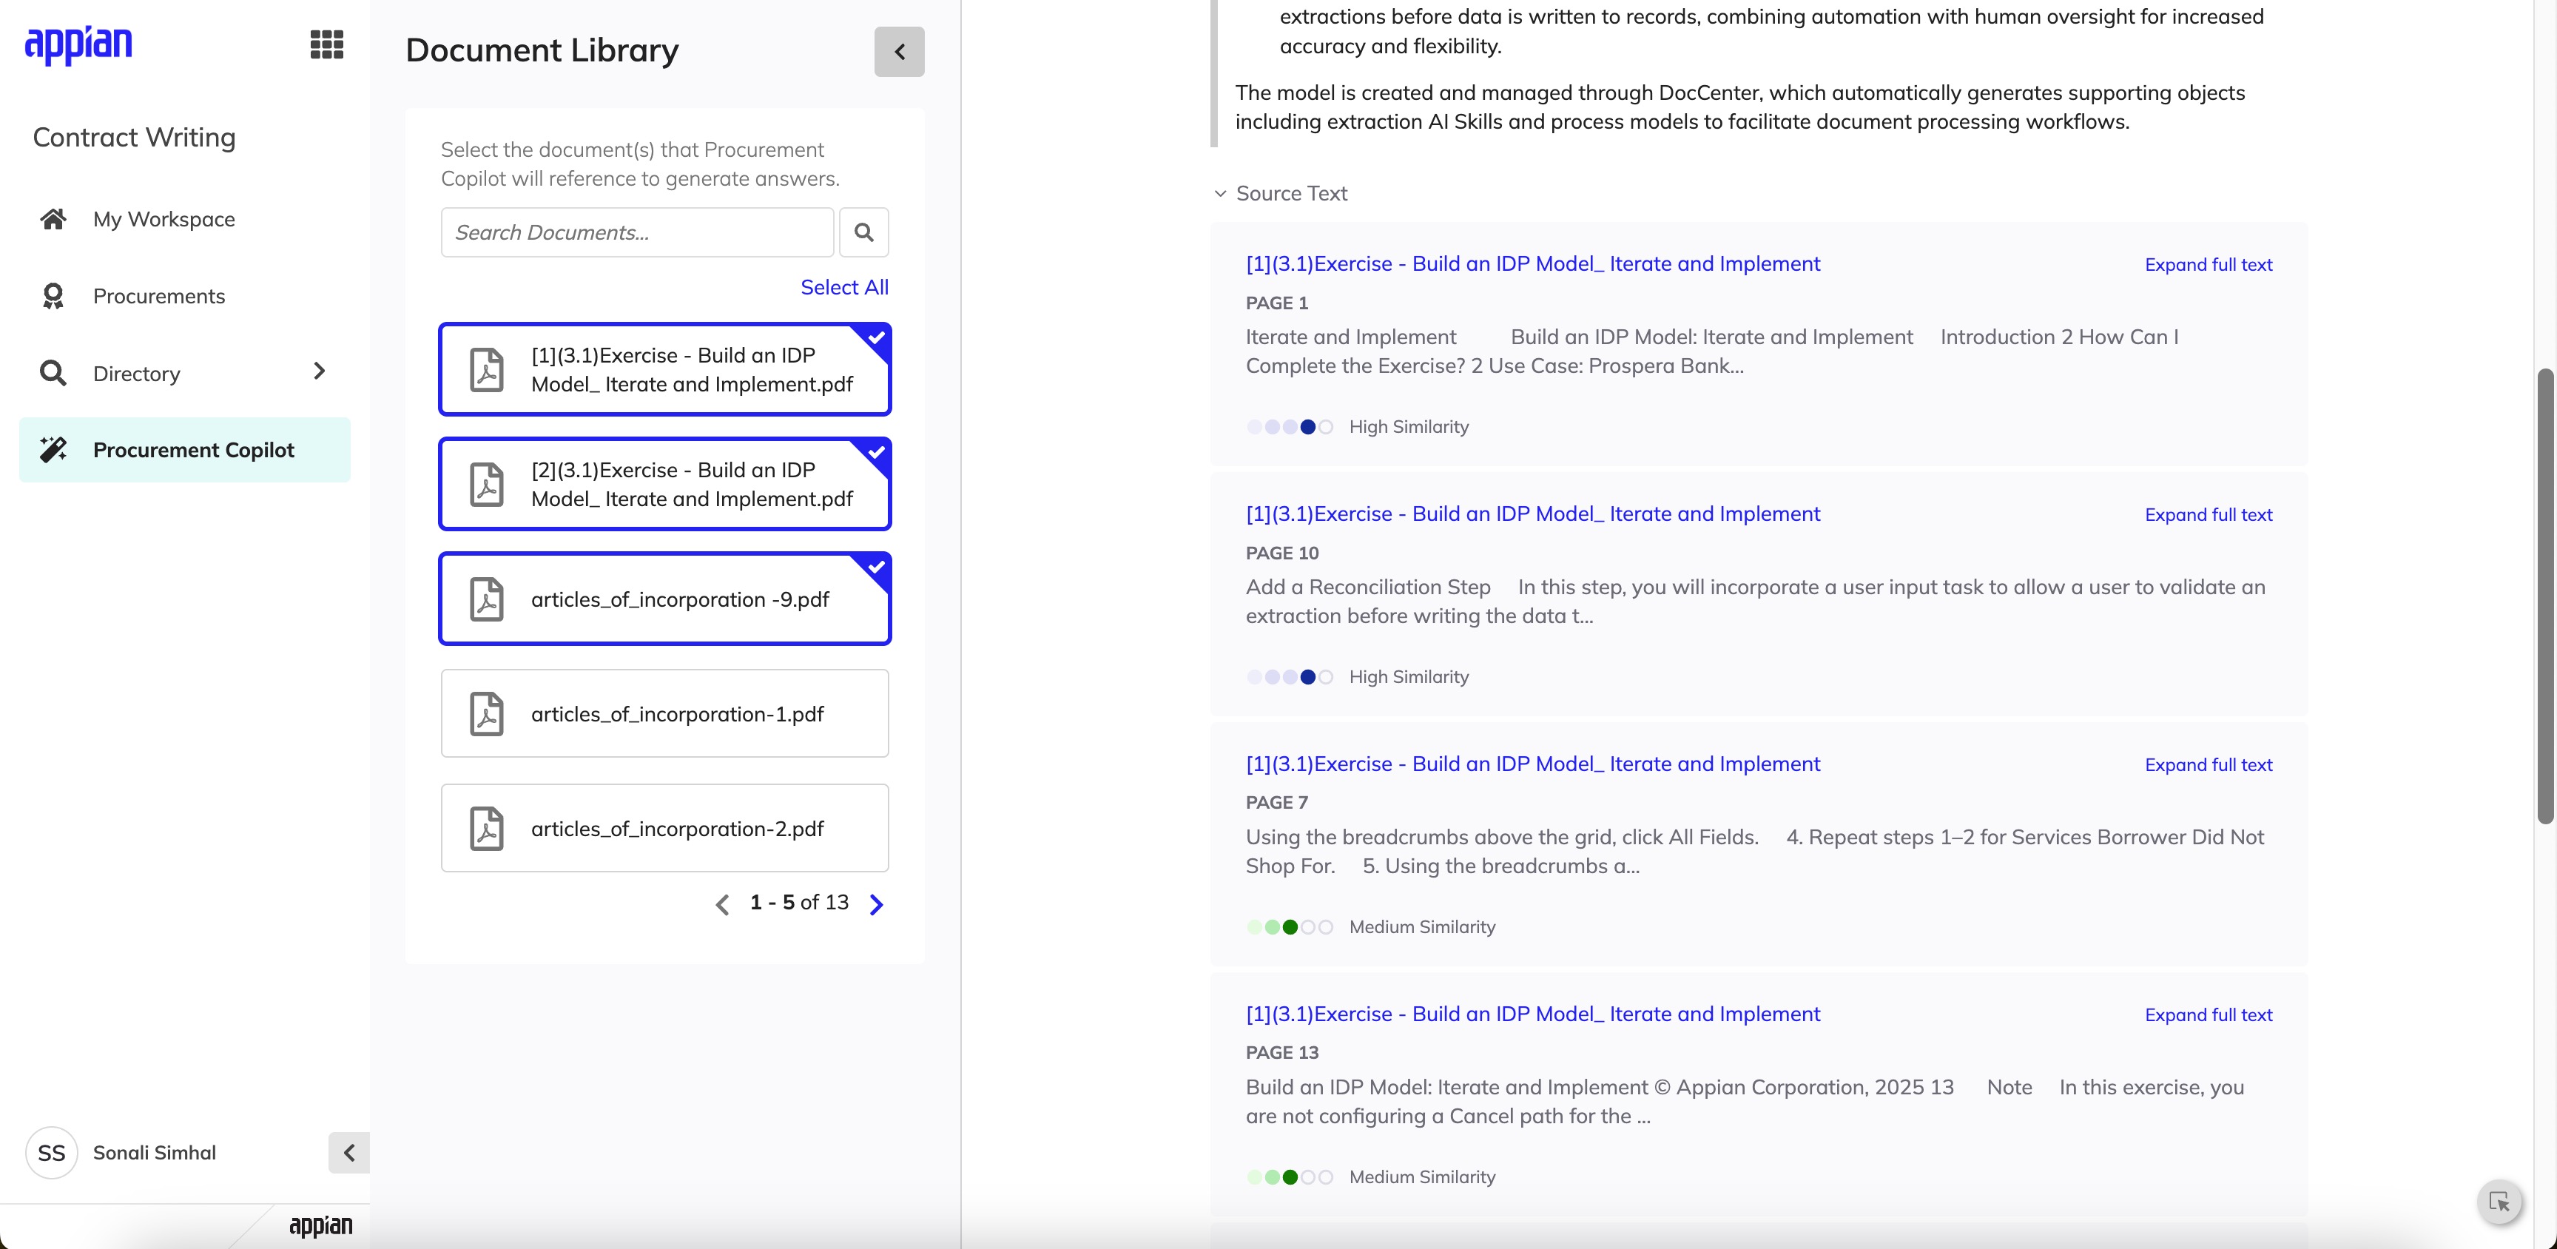The width and height of the screenshot is (2557, 1249).
Task: Collapse the Document Library panel arrow
Action: click(900, 52)
